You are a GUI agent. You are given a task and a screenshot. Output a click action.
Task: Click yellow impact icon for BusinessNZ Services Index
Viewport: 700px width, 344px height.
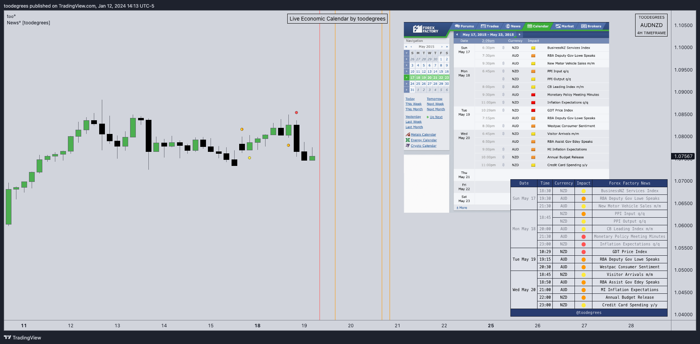pyautogui.click(x=533, y=48)
